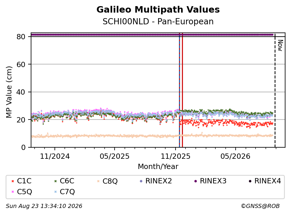Click the C6C green legend marker

pyautogui.click(x=55, y=181)
